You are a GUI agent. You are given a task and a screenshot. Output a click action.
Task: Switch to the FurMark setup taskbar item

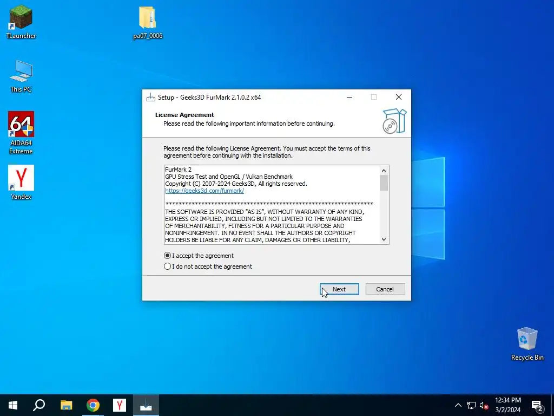click(146, 405)
